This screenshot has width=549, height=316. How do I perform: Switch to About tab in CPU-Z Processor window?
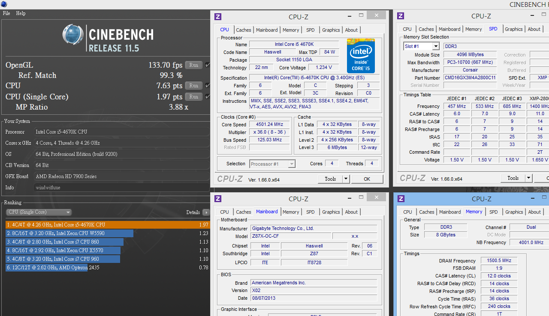click(351, 30)
